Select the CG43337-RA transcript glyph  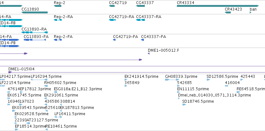coord(140,20)
